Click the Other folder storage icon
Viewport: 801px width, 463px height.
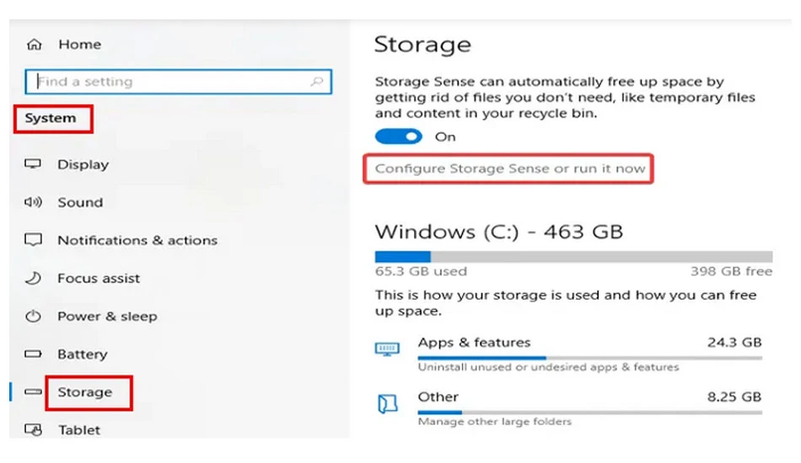(387, 404)
